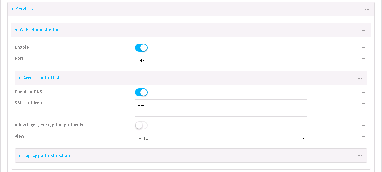The image size is (382, 172).
Task: Click the Port field containing 443
Action: point(221,60)
